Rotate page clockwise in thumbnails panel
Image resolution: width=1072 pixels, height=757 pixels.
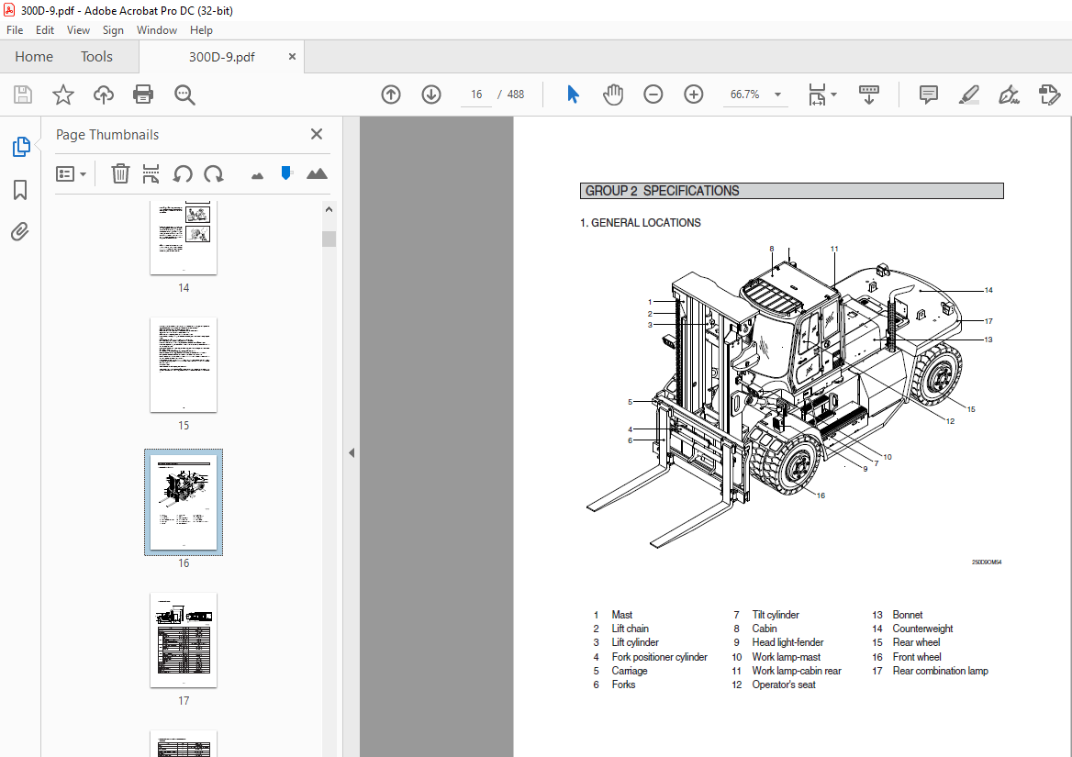214,173
